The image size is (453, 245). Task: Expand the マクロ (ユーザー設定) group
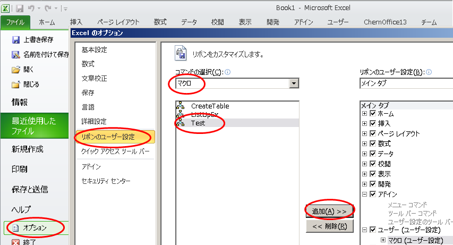pos(383,240)
